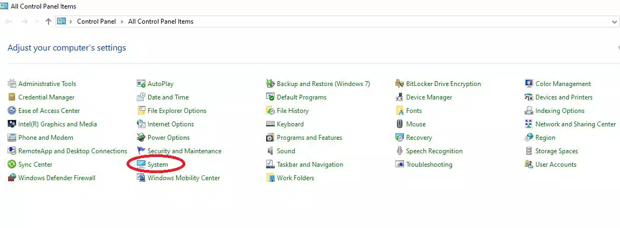Viewport: 620px width, 228px height.
Task: Click the System icon circled in red
Action: 141,165
